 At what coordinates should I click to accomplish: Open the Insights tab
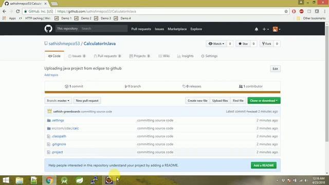pyautogui.click(x=185, y=56)
